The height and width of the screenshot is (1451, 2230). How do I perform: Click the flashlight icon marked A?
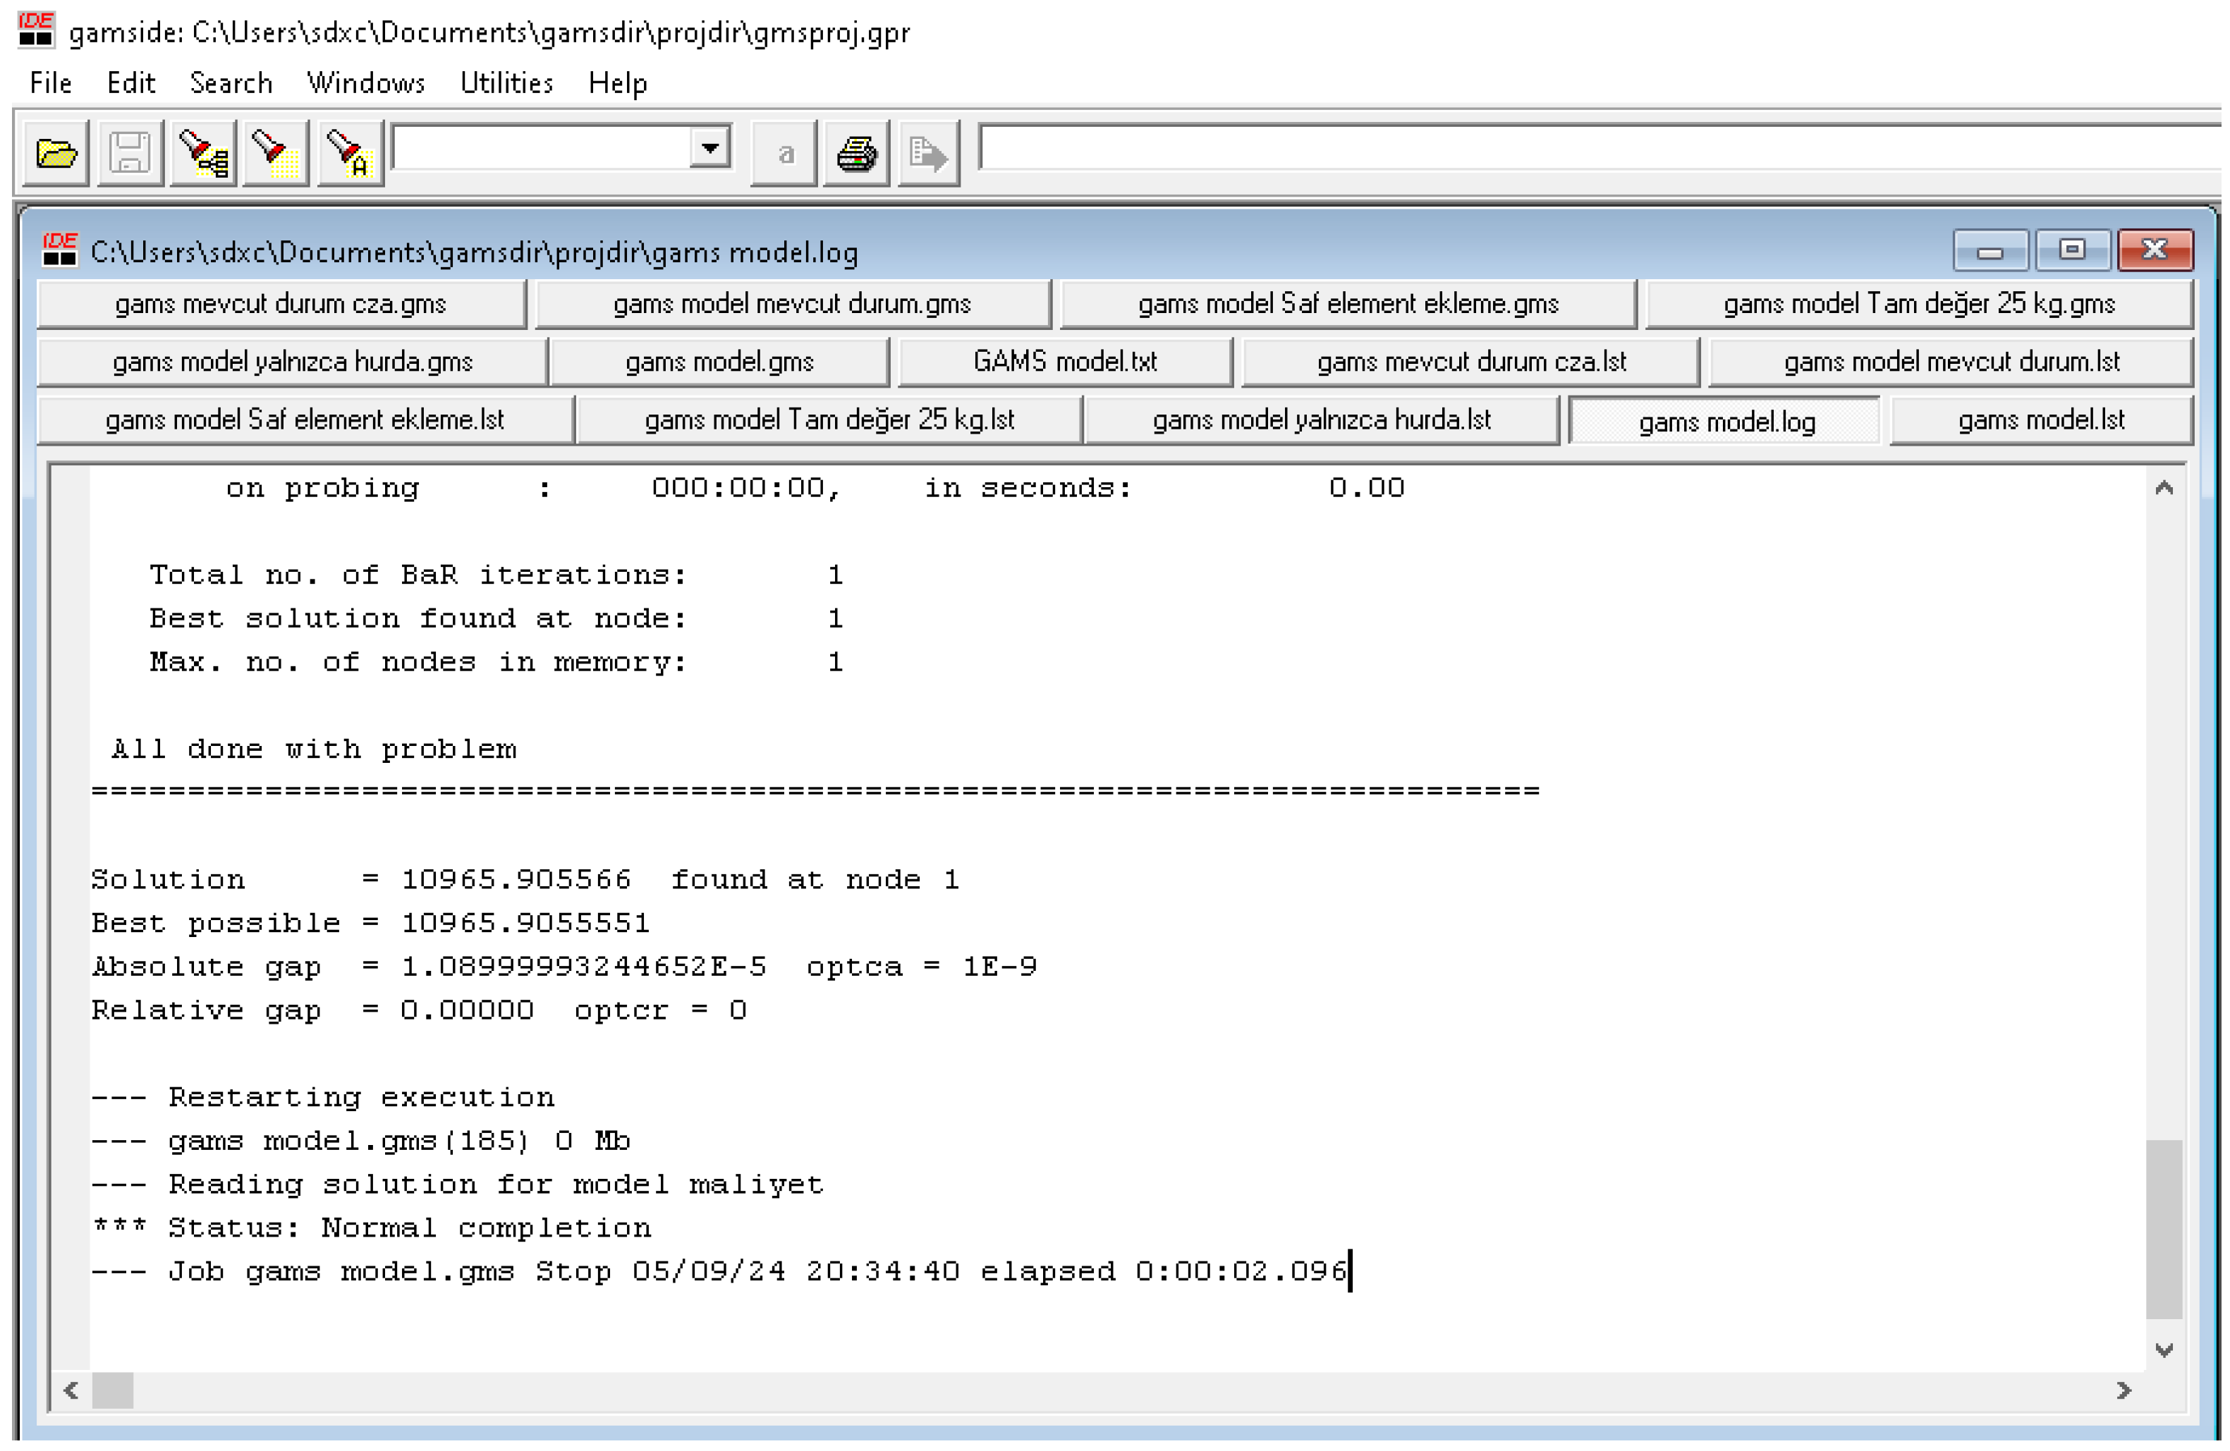pos(350,153)
